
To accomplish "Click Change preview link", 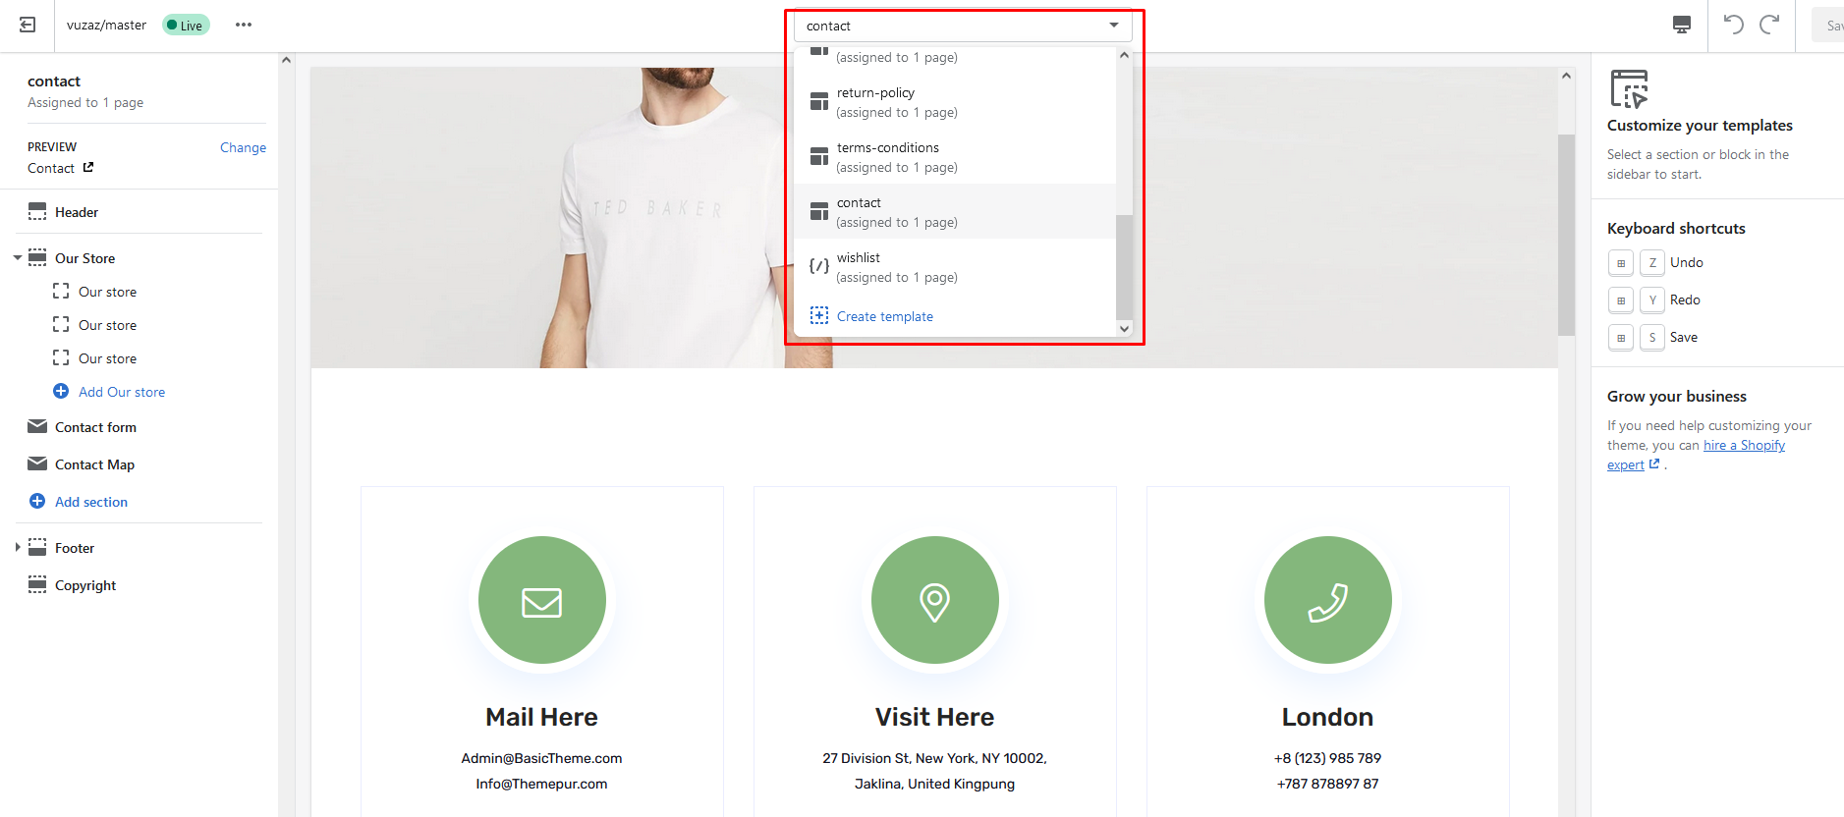I will click(243, 147).
